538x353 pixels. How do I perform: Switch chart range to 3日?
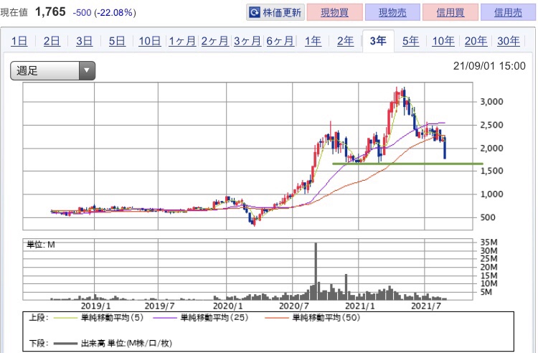pyautogui.click(x=85, y=41)
